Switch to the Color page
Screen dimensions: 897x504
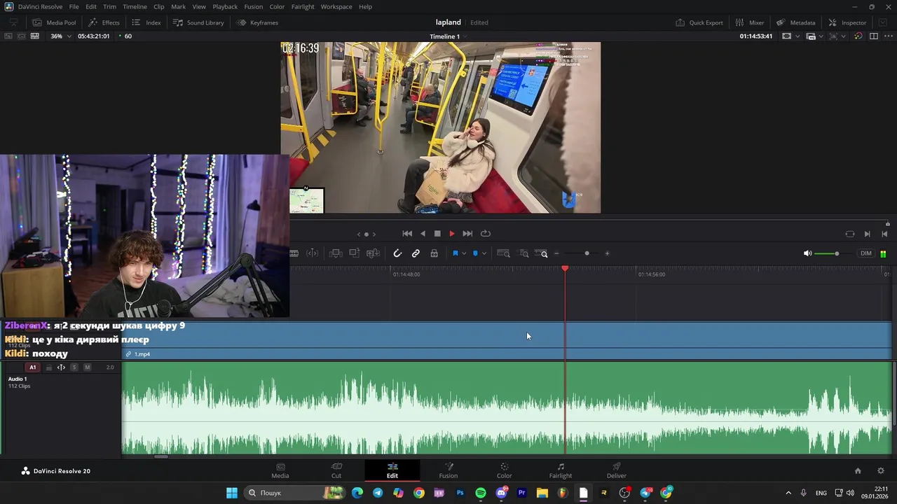505,471
